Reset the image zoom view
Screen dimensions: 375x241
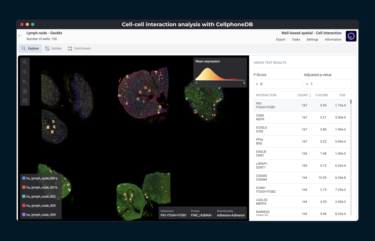click(25, 82)
